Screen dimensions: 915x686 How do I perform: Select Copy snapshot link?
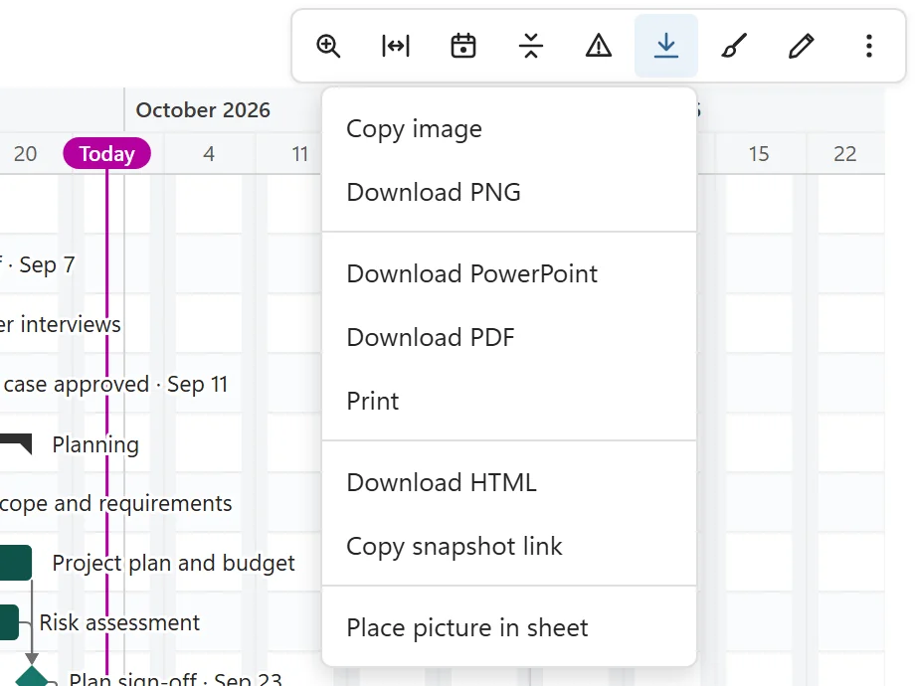pyautogui.click(x=509, y=547)
